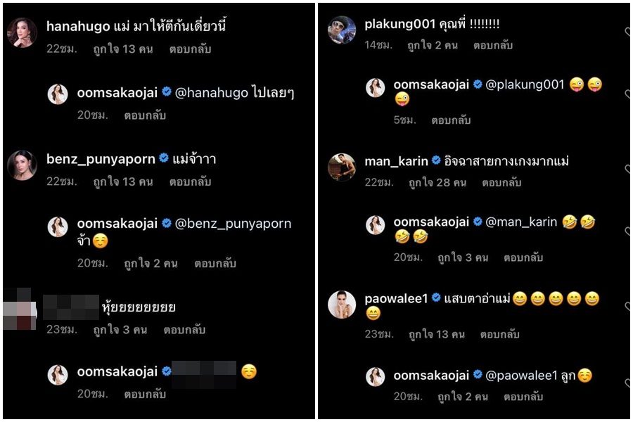Reply to paowalee1's comment
Screen dimensions: 633x422
coord(500,334)
